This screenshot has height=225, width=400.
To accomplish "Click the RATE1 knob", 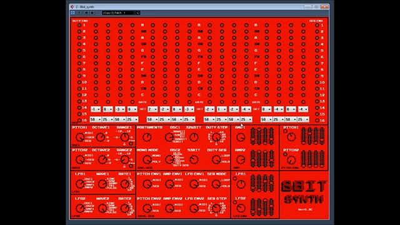I will pyautogui.click(x=125, y=184).
